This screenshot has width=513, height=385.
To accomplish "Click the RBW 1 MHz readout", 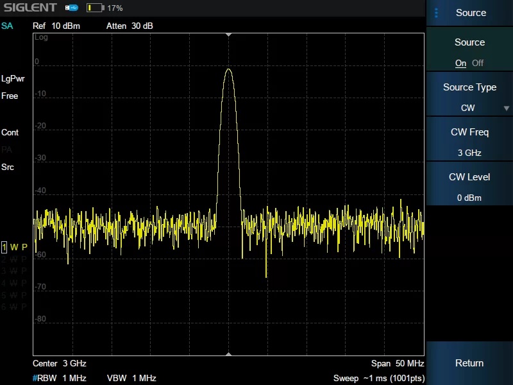I will click(x=60, y=378).
